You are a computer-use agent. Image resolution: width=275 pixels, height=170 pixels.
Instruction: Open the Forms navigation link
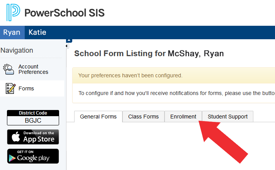26,88
